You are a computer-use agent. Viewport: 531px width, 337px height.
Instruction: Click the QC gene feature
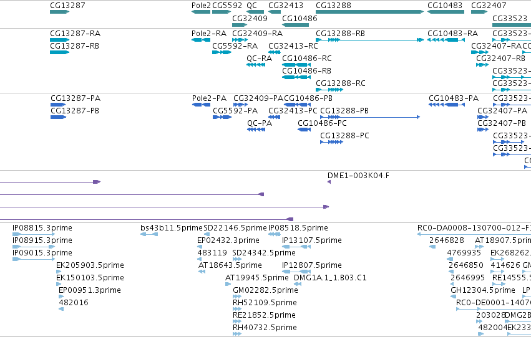[x=255, y=12]
